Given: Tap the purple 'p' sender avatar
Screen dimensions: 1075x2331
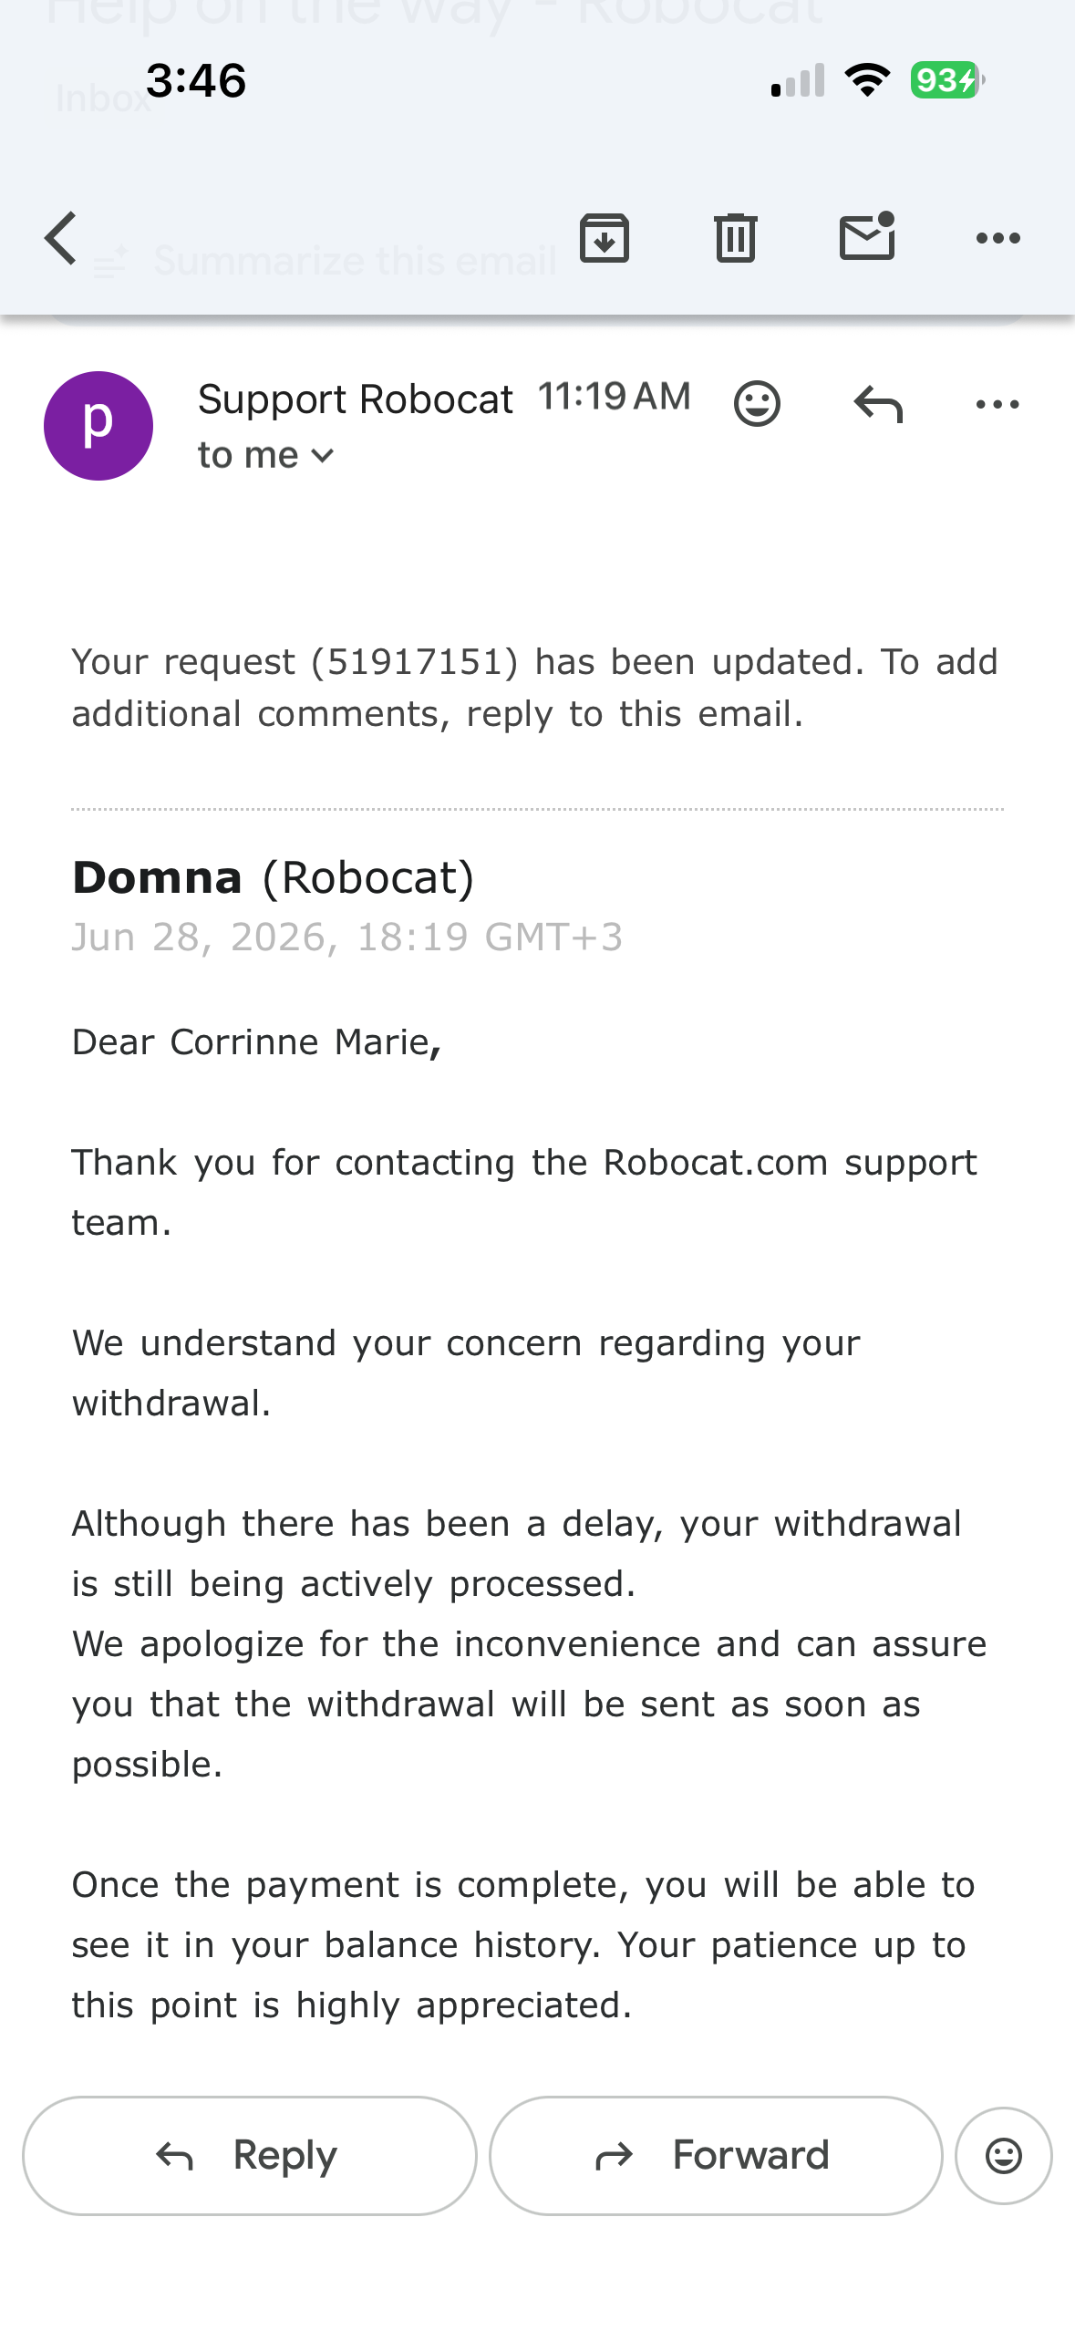Looking at the screenshot, I should (x=98, y=426).
